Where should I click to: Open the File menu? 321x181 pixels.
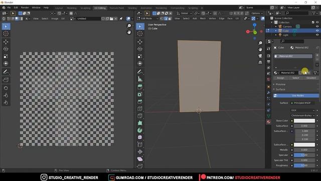pos(9,8)
